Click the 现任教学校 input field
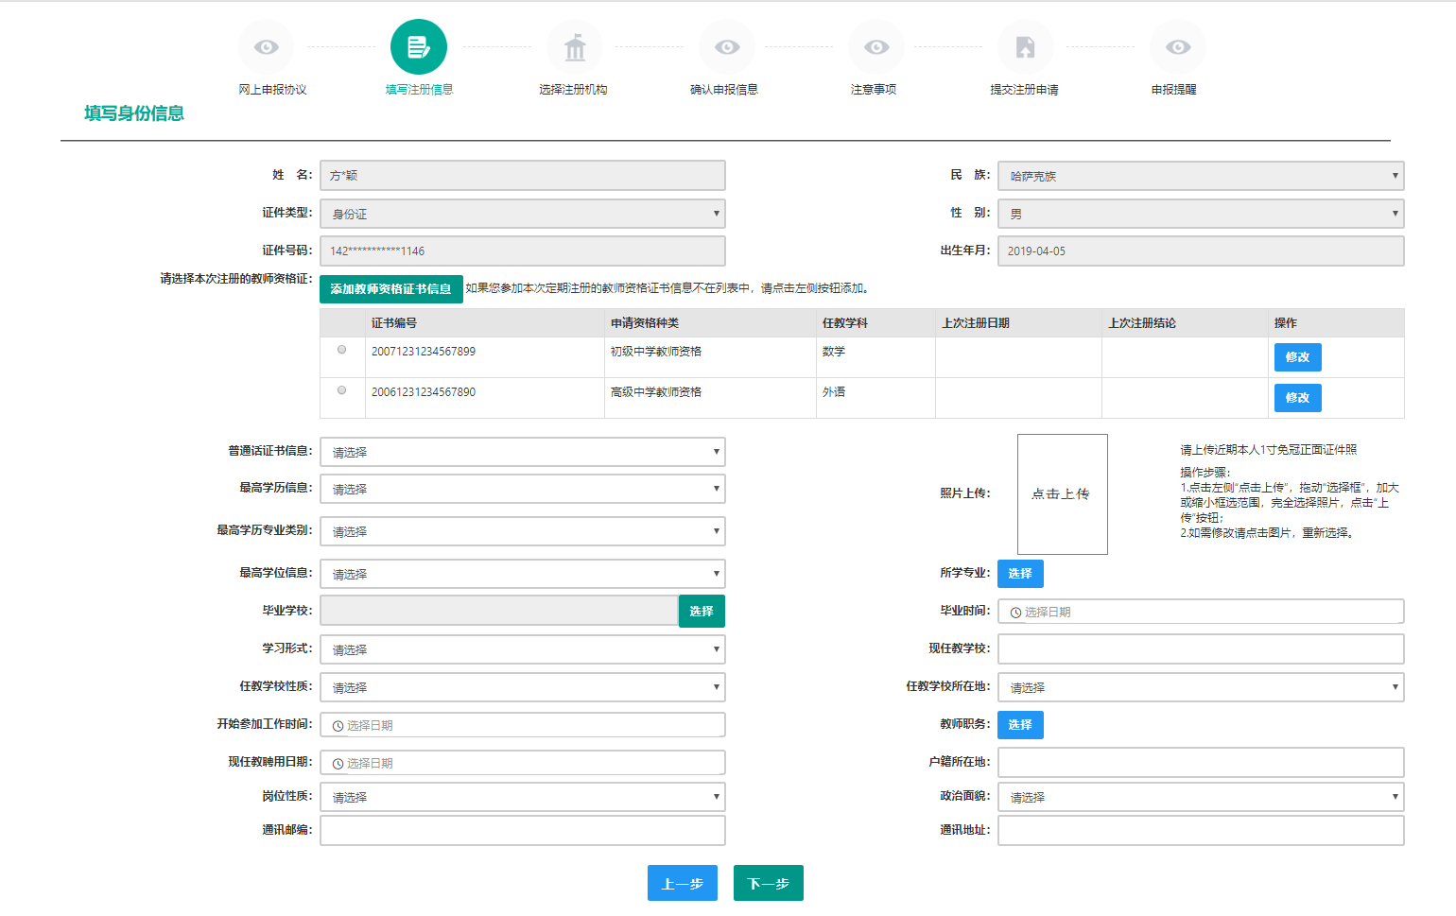Viewport: 1456px width, 916px height. tap(1200, 649)
